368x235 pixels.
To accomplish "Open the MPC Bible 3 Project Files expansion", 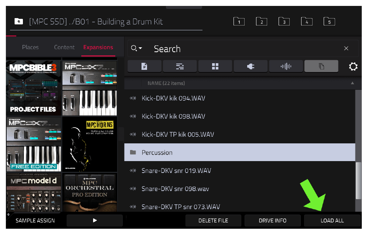I will click(x=34, y=88).
